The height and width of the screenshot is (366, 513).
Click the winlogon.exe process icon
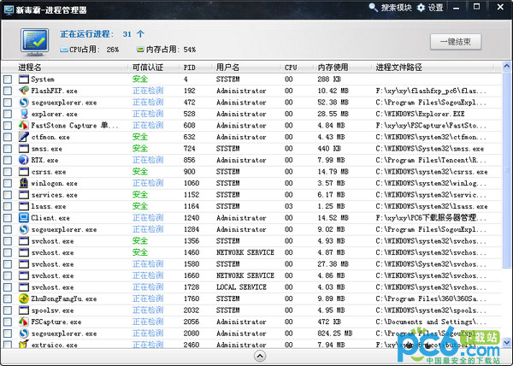click(24, 182)
